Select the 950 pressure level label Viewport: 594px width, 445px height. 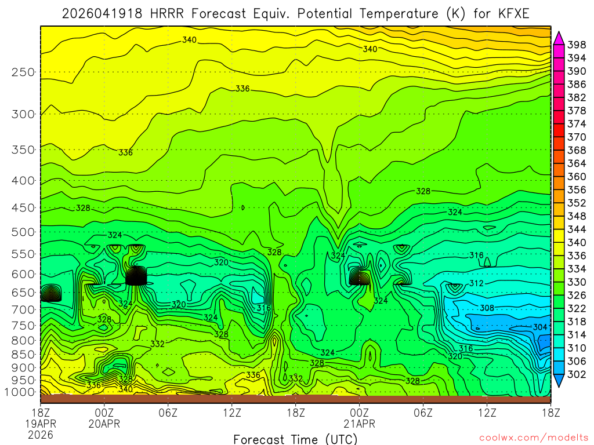pyautogui.click(x=23, y=380)
